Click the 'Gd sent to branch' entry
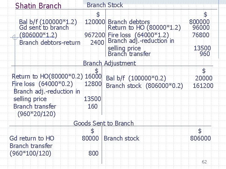 click(44, 28)
